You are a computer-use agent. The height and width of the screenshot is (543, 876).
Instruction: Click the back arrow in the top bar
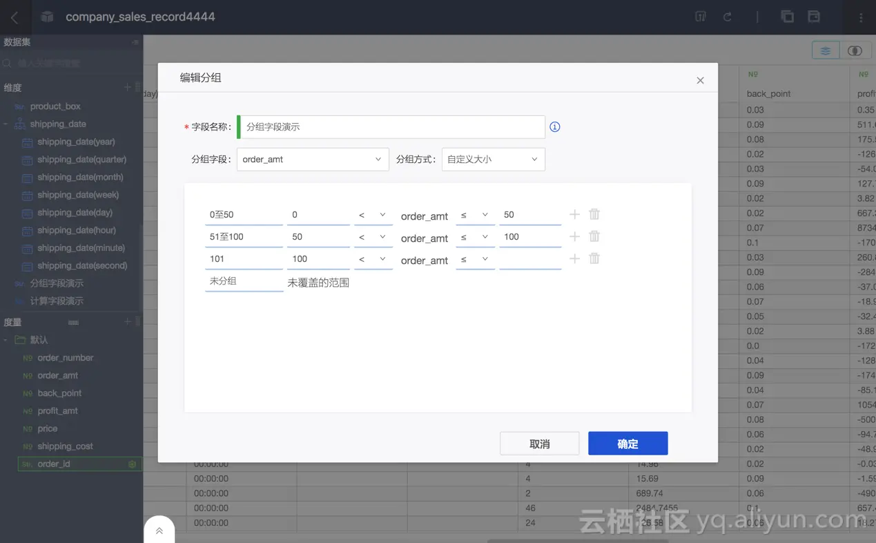[x=14, y=17]
